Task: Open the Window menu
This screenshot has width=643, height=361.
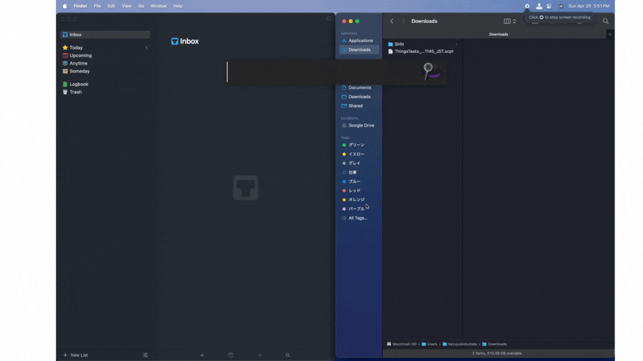Action: 159,6
